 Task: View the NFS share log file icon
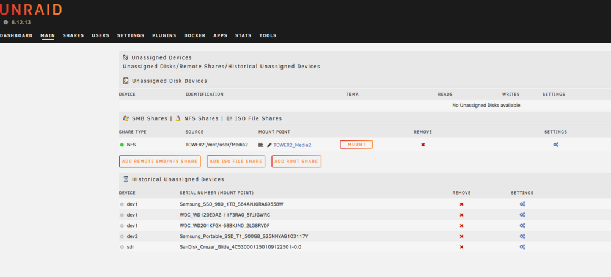click(x=261, y=145)
